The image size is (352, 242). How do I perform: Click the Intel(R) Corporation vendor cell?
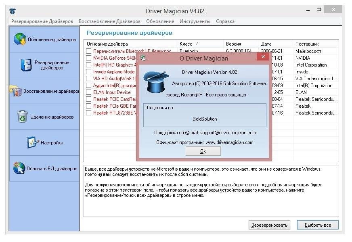pyautogui.click(x=314, y=86)
